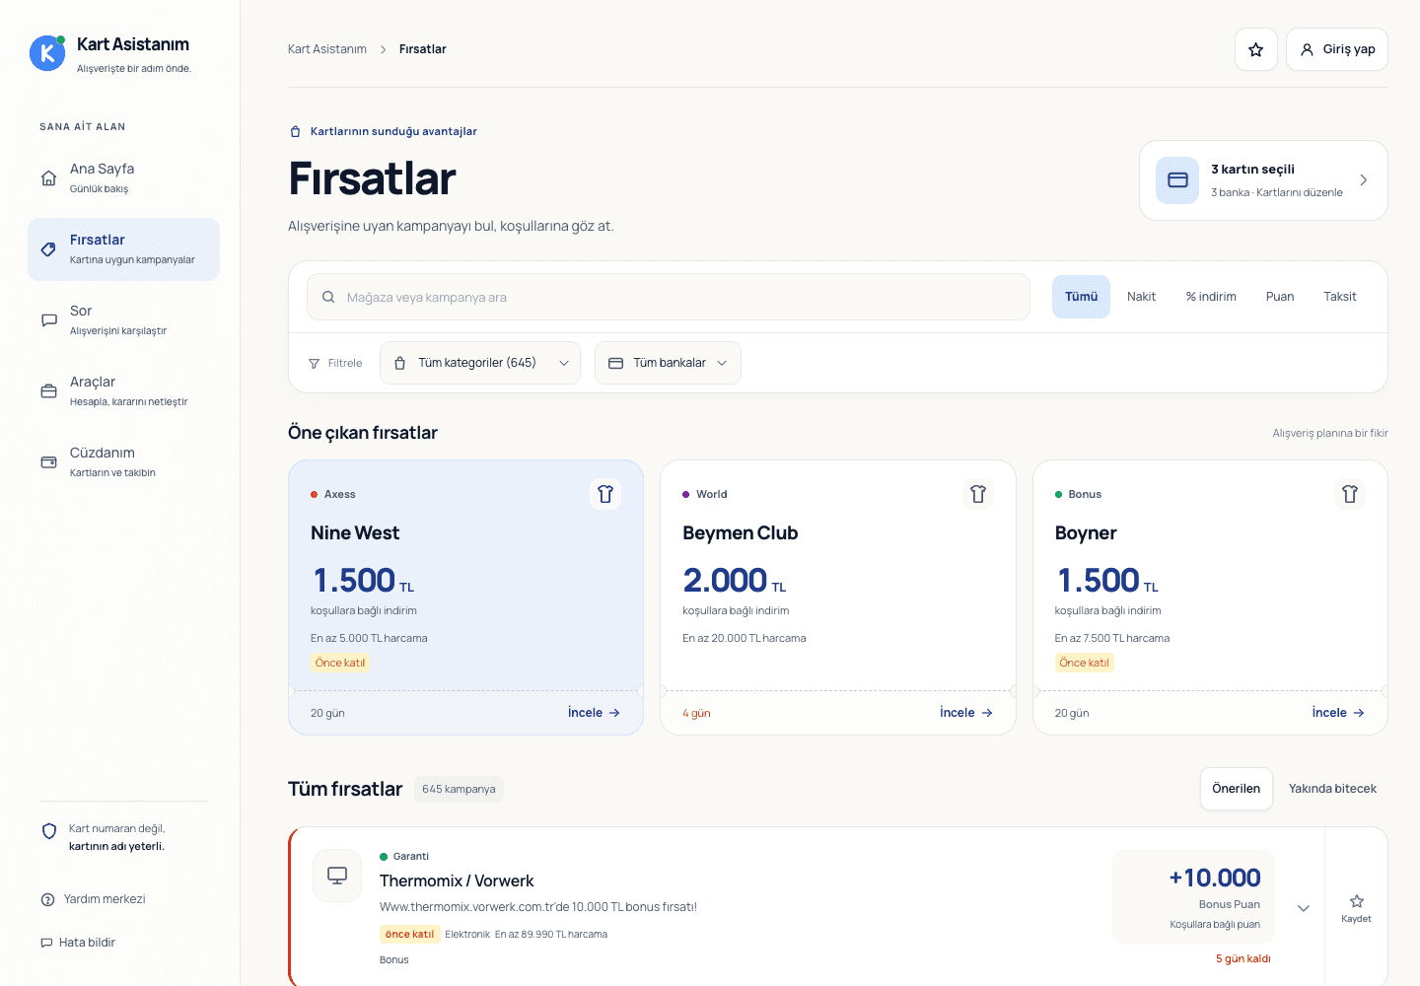Open Ana Sayfa home icon in sidebar
The height and width of the screenshot is (986, 1420).
coord(48,178)
